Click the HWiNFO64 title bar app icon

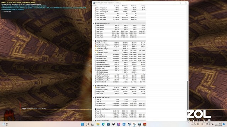coord(94,3)
